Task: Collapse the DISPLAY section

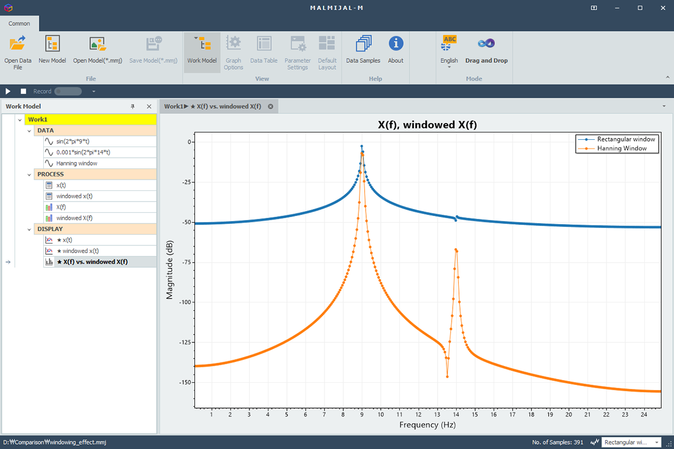Action: (x=29, y=229)
